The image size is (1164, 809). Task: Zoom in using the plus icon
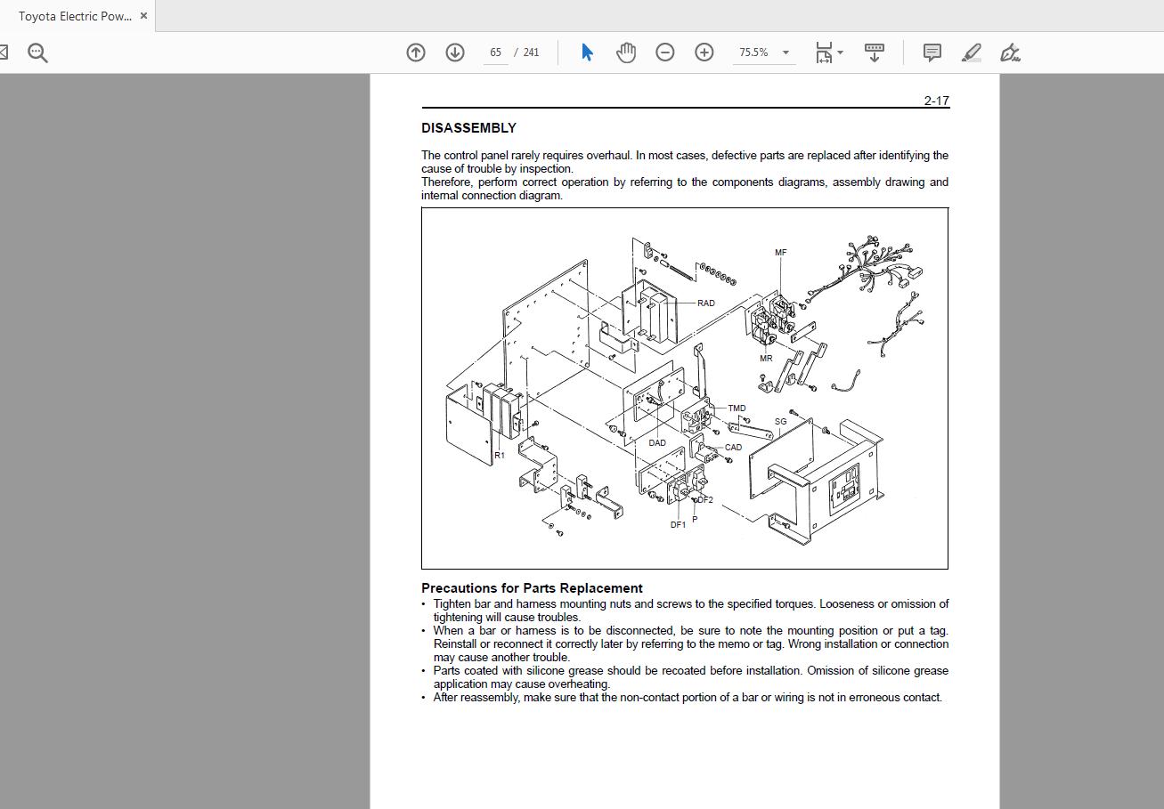(x=704, y=53)
